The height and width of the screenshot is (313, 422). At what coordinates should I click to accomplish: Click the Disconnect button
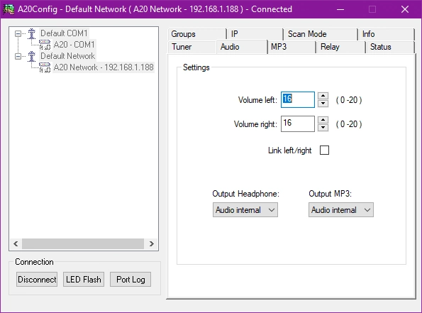(37, 280)
